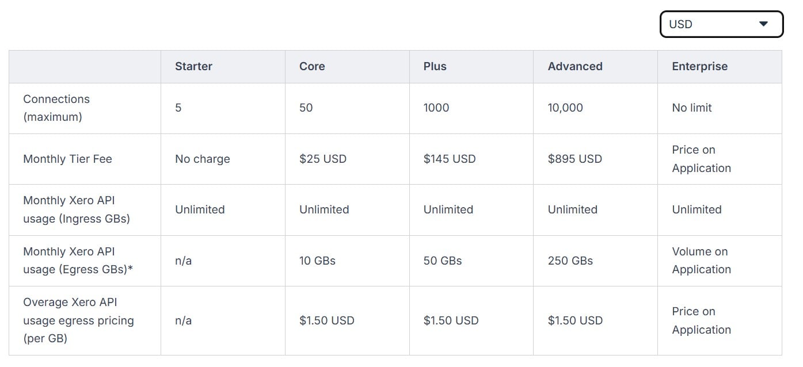Click the Overage egress pricing row label
Viewport: 803px width, 367px height.
(78, 320)
